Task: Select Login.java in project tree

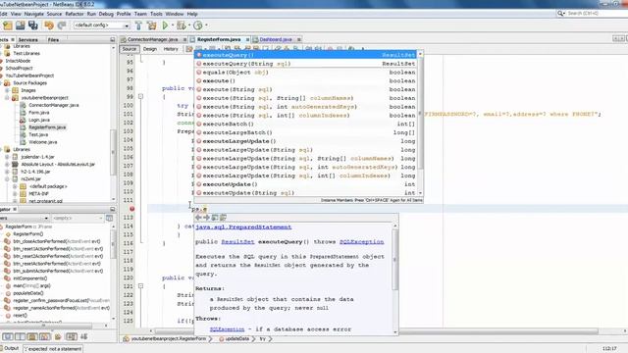Action: click(x=39, y=120)
